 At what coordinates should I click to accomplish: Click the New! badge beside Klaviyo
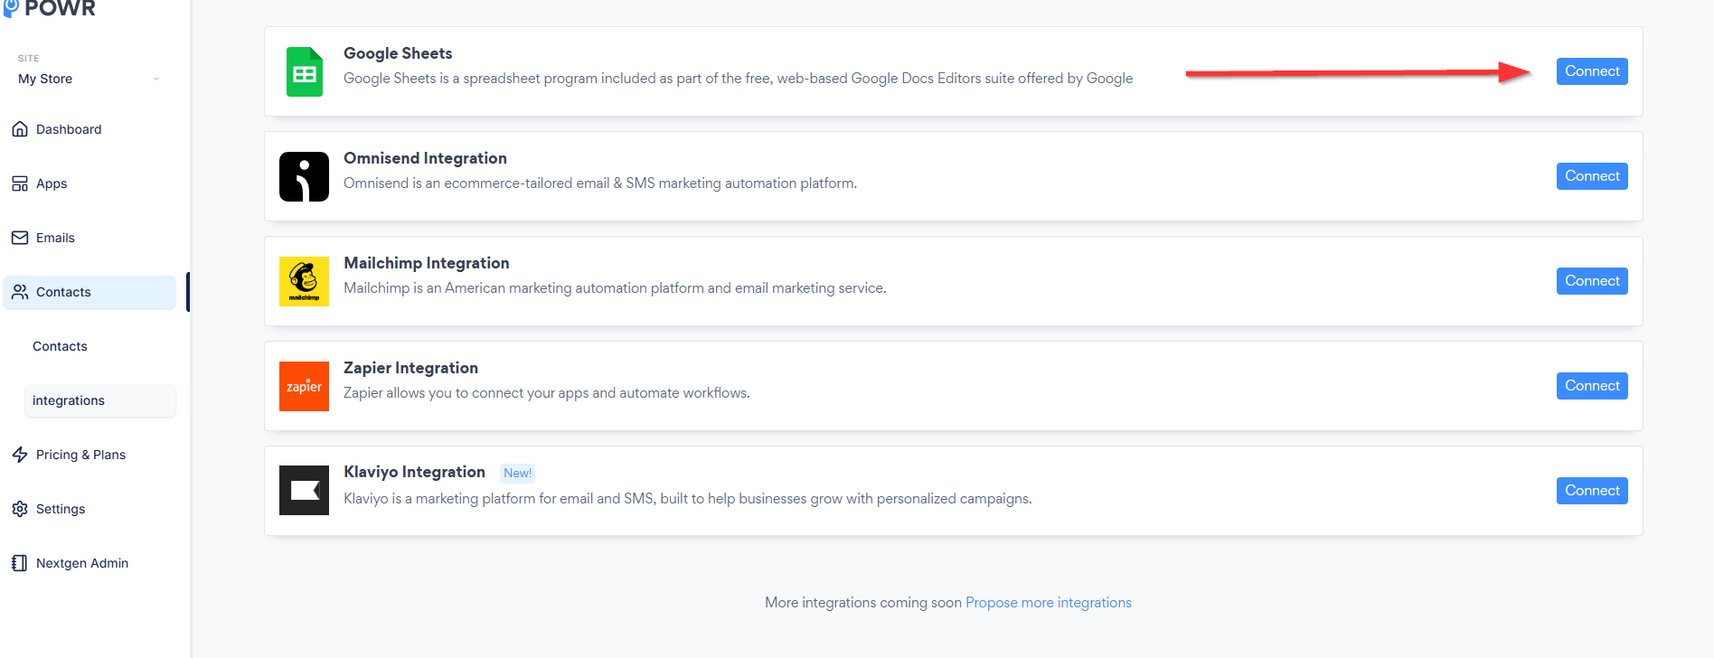click(518, 473)
